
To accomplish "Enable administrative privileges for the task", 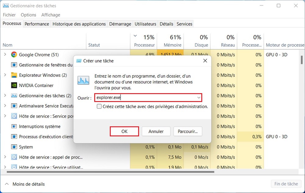I will pyautogui.click(x=99, y=107).
